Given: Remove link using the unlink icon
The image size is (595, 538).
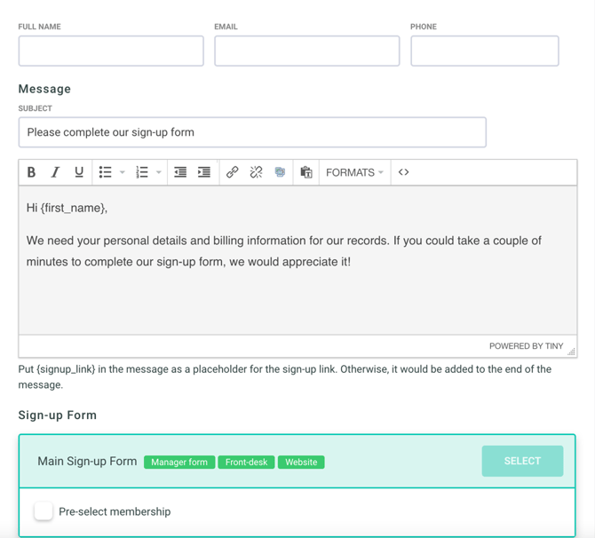Looking at the screenshot, I should tap(256, 172).
